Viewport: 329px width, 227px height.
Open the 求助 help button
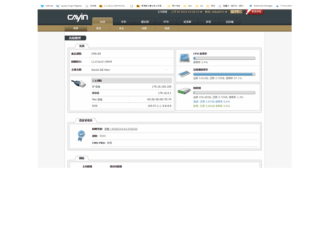tap(236, 12)
